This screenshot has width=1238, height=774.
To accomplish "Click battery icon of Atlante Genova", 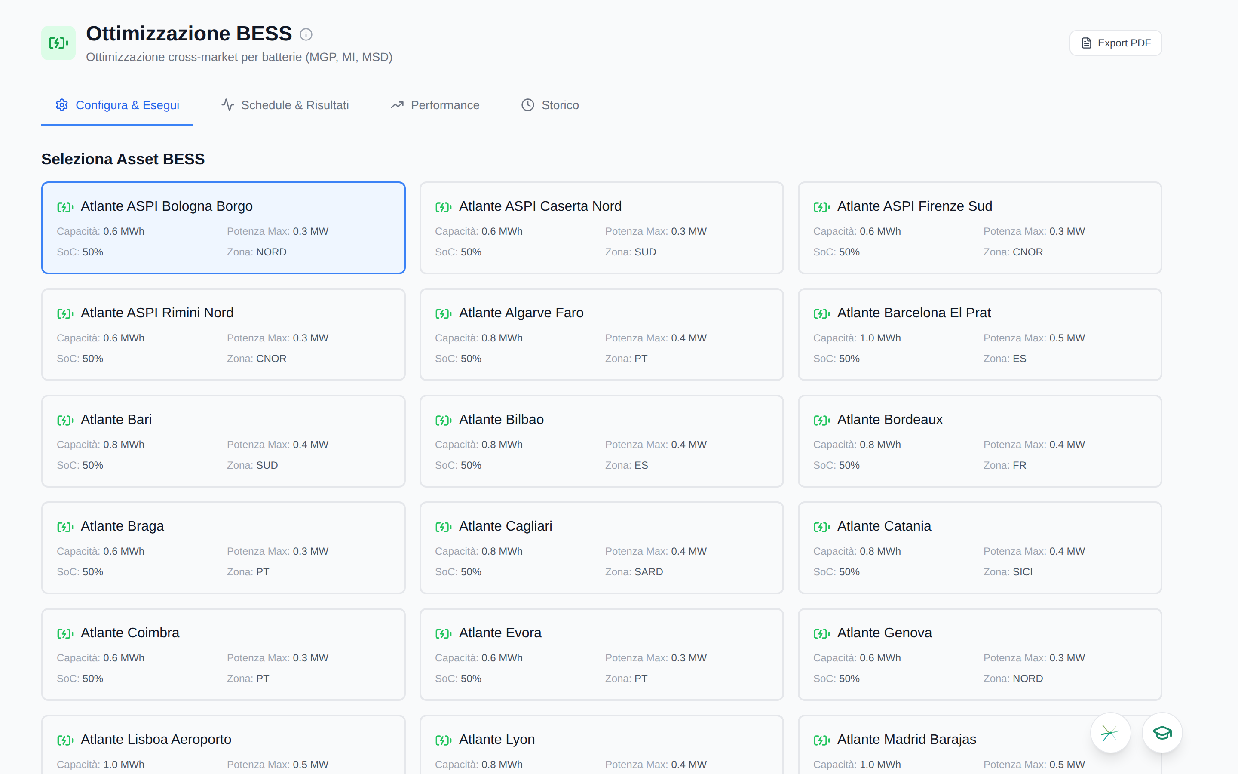I will click(821, 633).
